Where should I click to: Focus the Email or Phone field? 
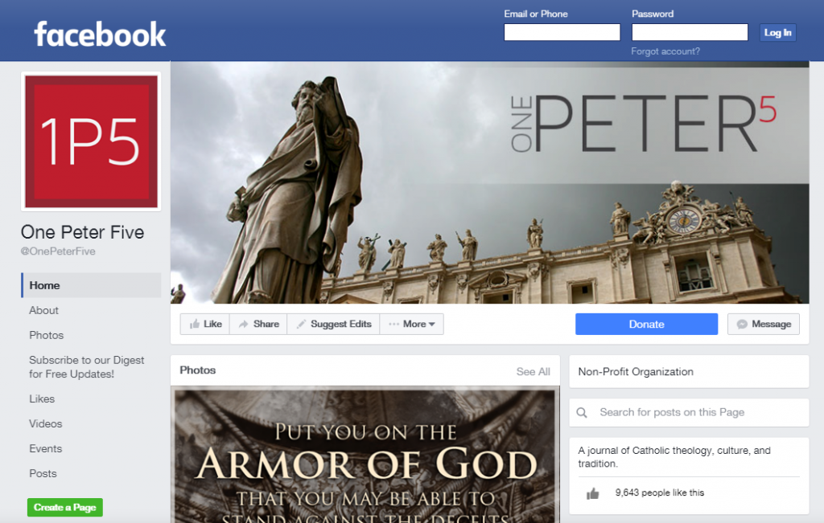[x=562, y=32]
